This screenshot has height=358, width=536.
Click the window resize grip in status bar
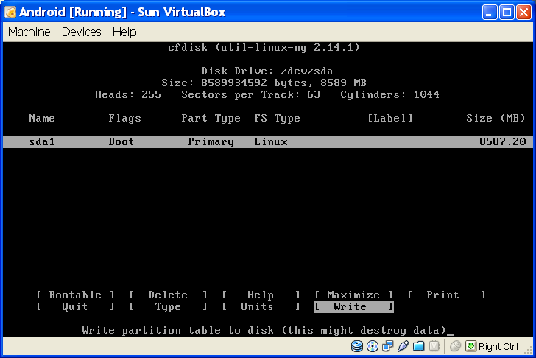pyautogui.click(x=529, y=350)
